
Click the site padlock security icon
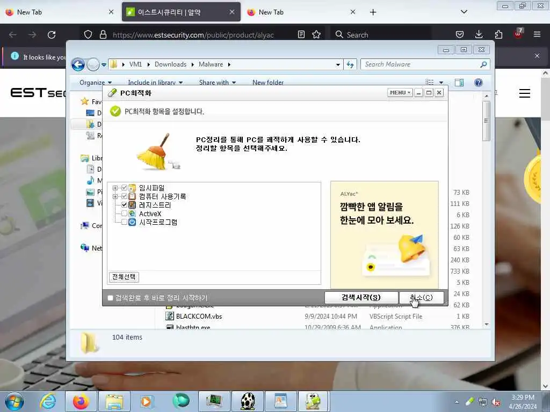(x=103, y=34)
